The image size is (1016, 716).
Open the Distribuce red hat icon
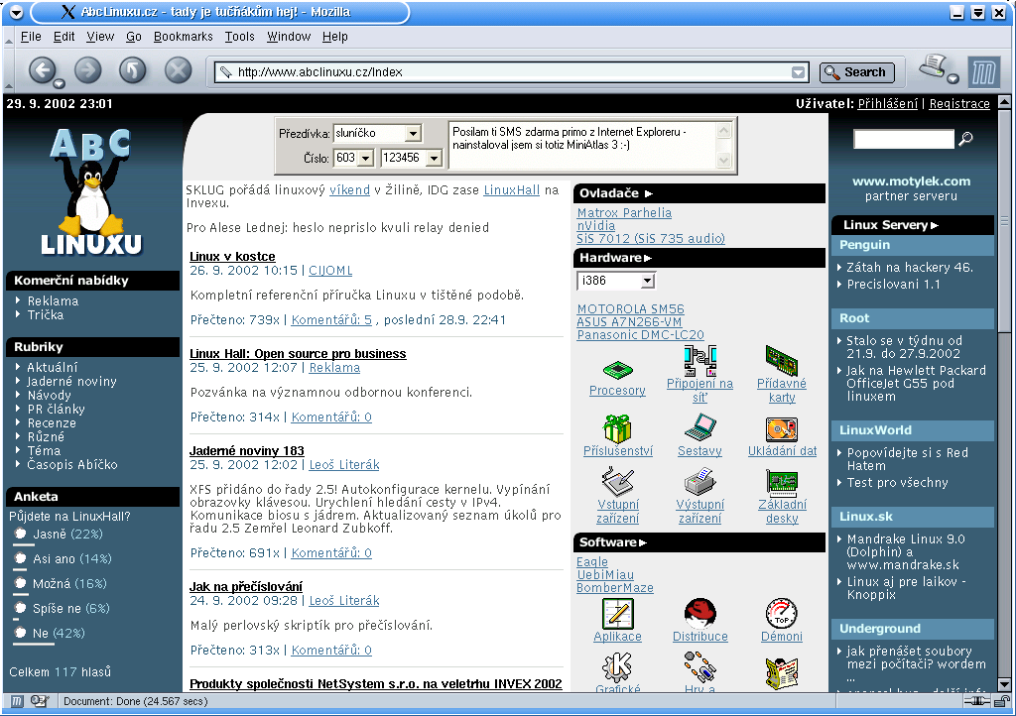(x=699, y=613)
